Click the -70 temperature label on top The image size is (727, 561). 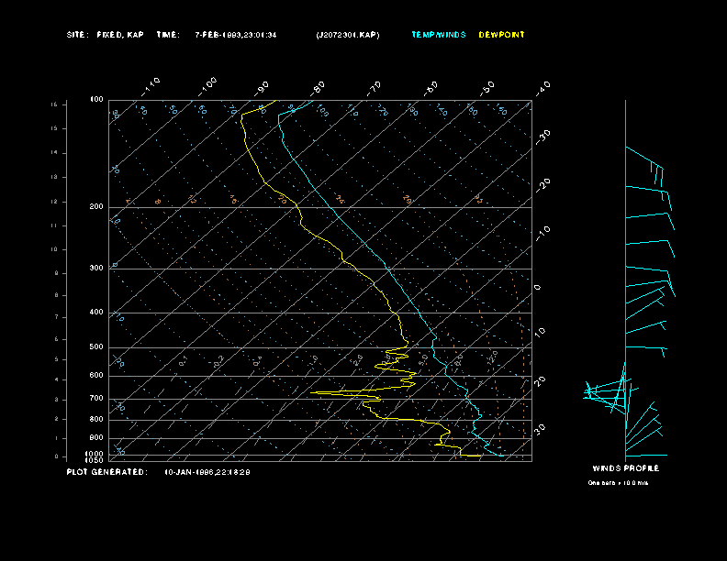point(374,88)
